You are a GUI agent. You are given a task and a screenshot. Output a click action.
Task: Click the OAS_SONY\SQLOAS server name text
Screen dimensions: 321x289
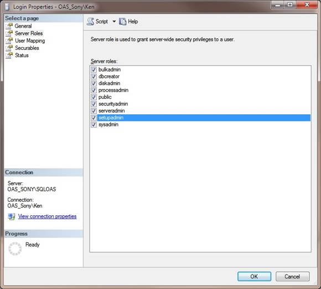[x=32, y=189]
